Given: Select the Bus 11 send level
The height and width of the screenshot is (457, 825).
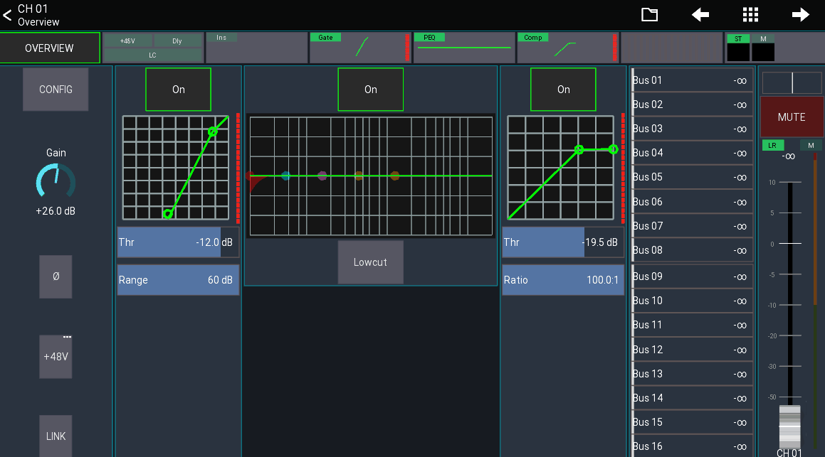Looking at the screenshot, I should 692,325.
